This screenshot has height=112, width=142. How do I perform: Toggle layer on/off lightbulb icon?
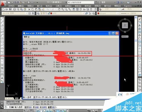pos(41,13)
